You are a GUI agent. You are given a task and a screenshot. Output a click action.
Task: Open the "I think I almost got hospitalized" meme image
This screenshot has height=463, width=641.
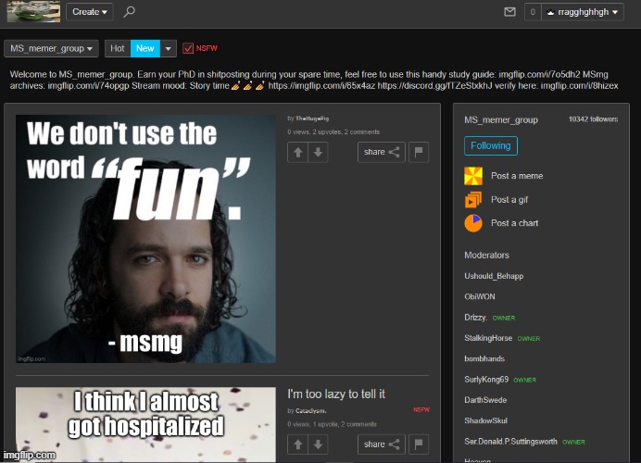click(x=145, y=425)
